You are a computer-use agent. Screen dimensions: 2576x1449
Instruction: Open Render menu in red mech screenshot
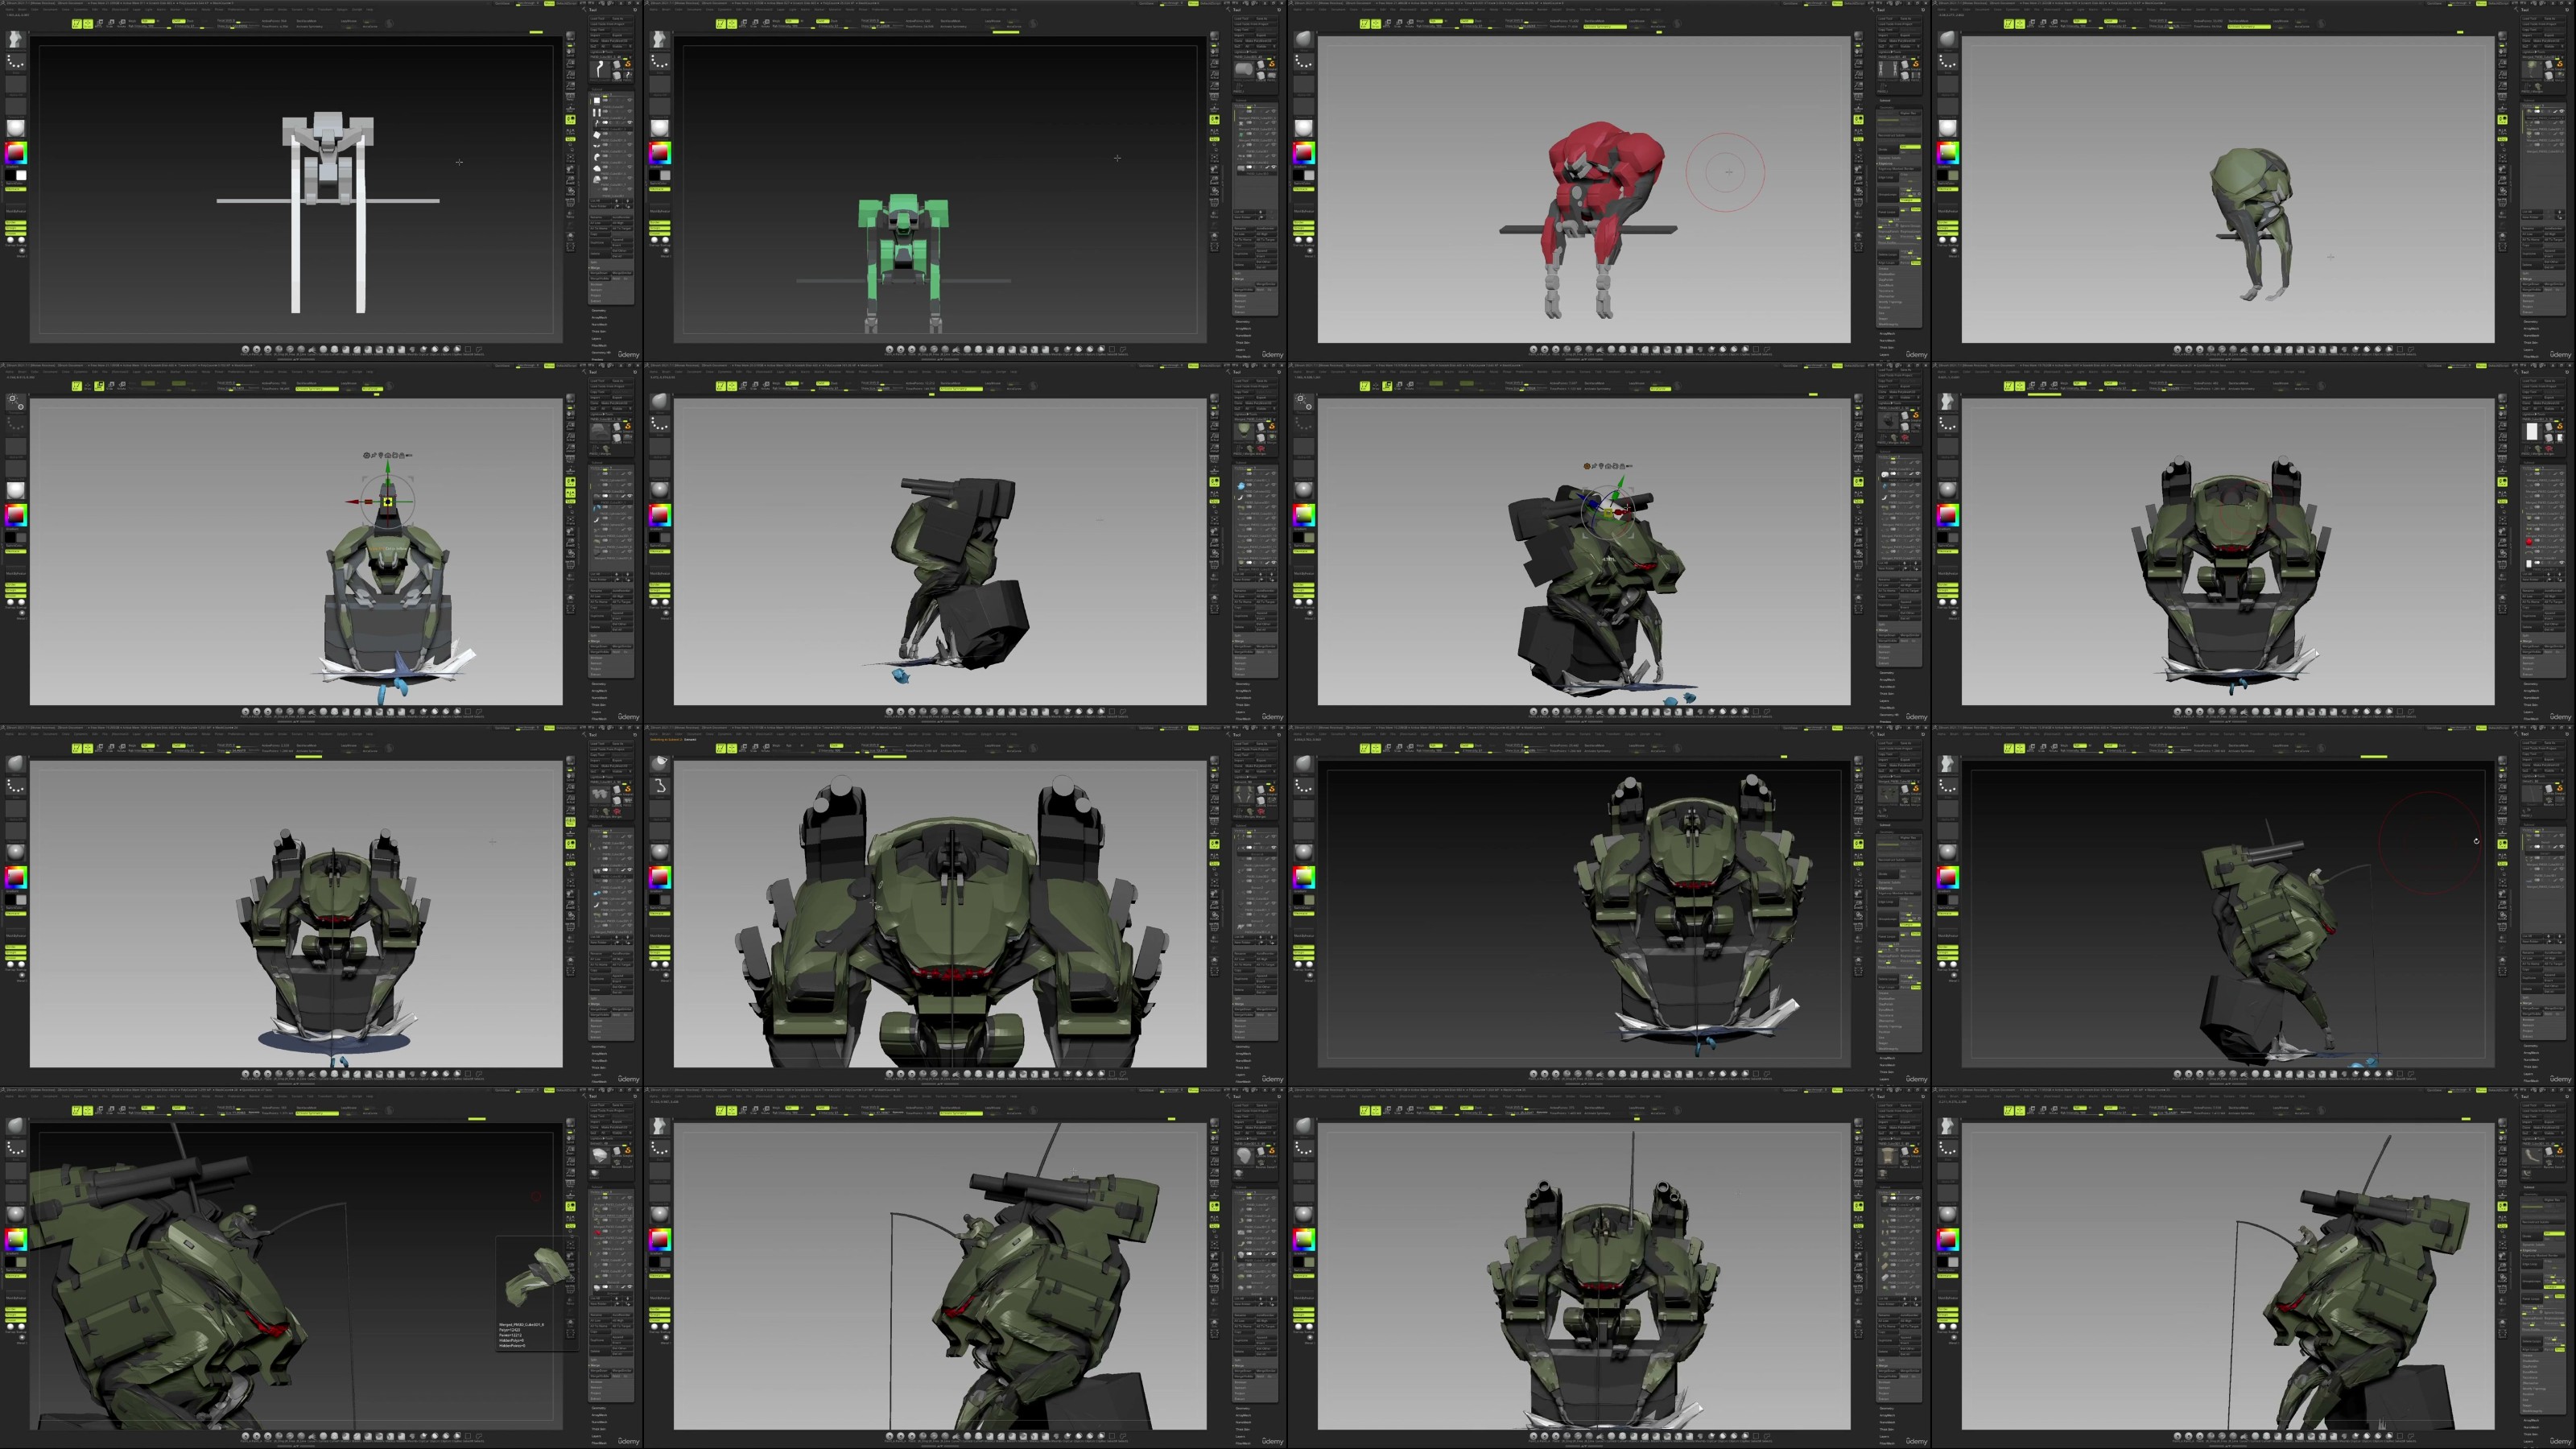[1543, 9]
